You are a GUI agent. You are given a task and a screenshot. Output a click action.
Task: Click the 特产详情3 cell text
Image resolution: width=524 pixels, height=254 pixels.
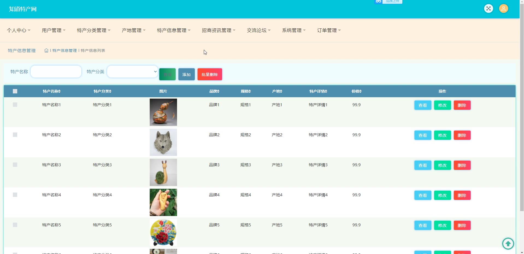(x=318, y=165)
